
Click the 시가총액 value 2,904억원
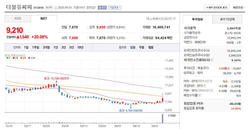(234, 28)
